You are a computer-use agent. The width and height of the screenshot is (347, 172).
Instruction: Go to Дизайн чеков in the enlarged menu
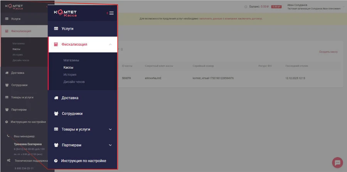point(74,82)
